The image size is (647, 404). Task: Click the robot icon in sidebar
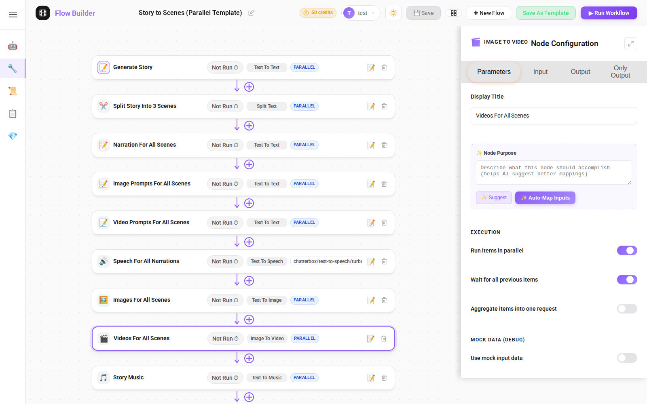pos(13,46)
